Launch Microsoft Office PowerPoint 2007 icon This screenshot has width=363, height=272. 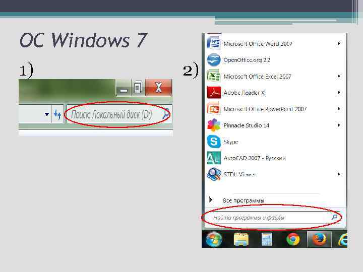pyautogui.click(x=214, y=109)
